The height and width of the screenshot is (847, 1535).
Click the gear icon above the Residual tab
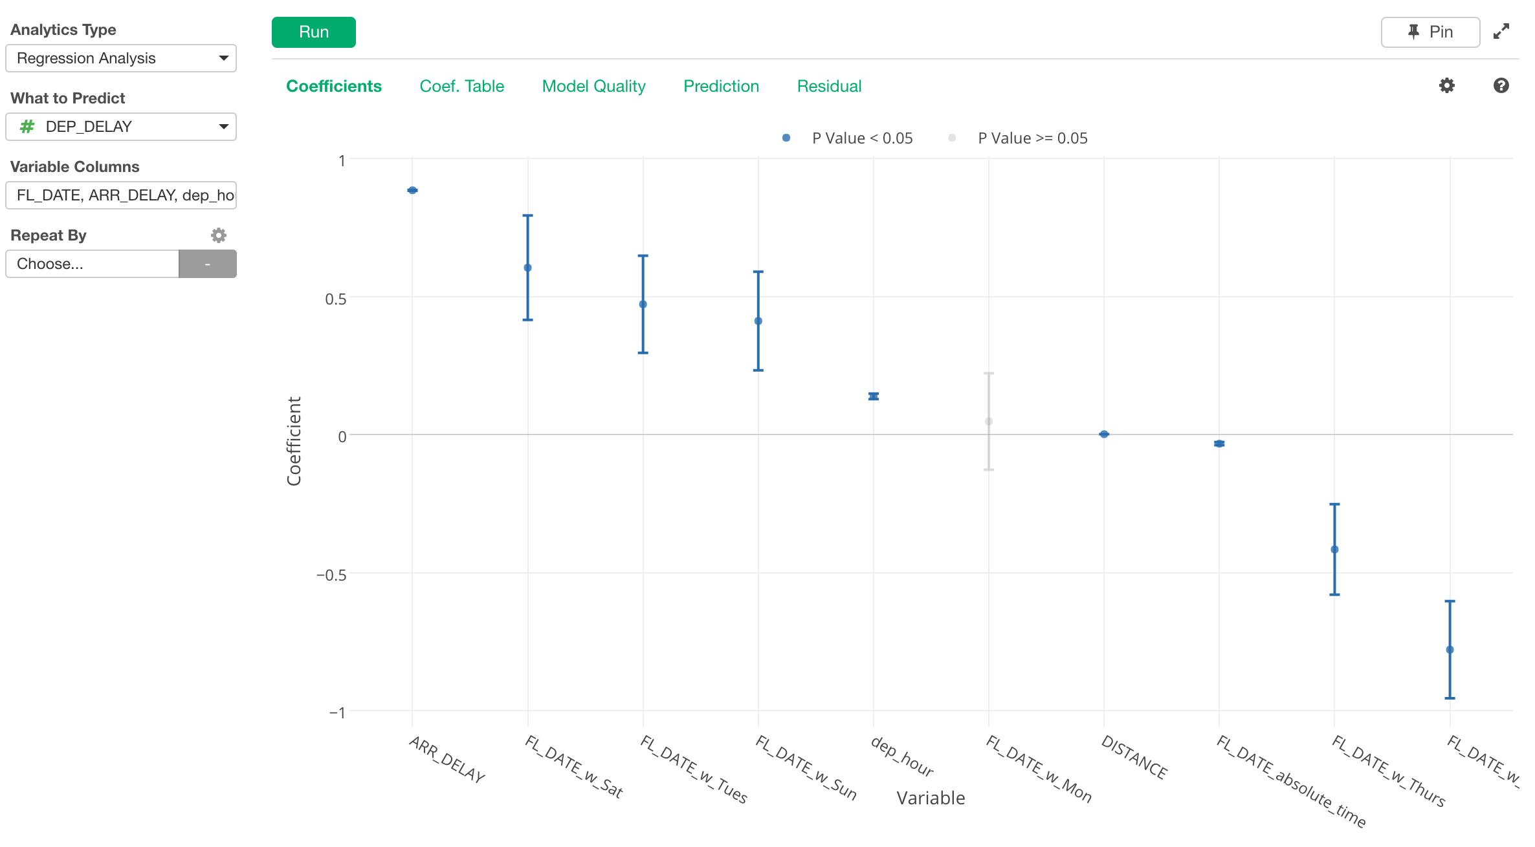coord(1448,85)
